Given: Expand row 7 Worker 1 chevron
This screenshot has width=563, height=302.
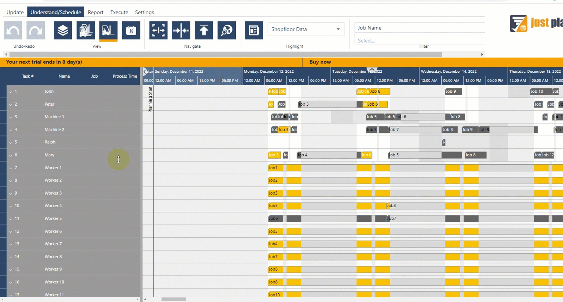Looking at the screenshot, I should 11,168.
